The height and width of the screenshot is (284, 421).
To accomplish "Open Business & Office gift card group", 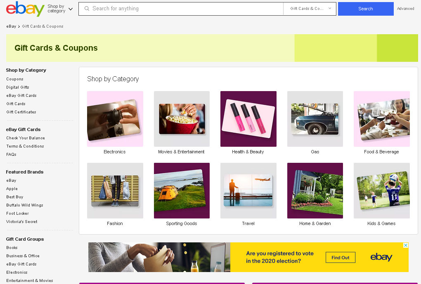I will (x=23, y=256).
